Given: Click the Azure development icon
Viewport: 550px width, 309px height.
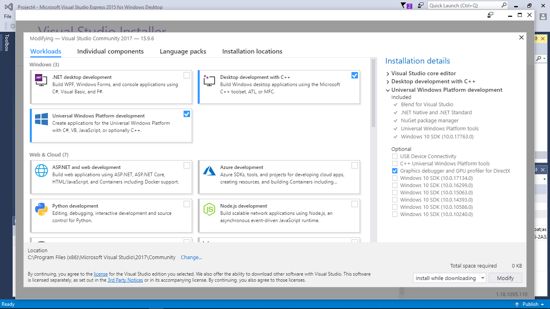Looking at the screenshot, I should click(209, 171).
